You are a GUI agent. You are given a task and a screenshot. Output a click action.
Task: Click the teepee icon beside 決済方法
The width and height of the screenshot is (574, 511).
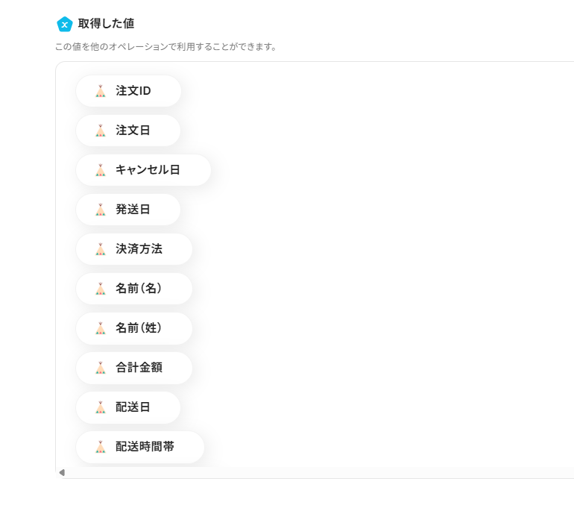click(101, 249)
